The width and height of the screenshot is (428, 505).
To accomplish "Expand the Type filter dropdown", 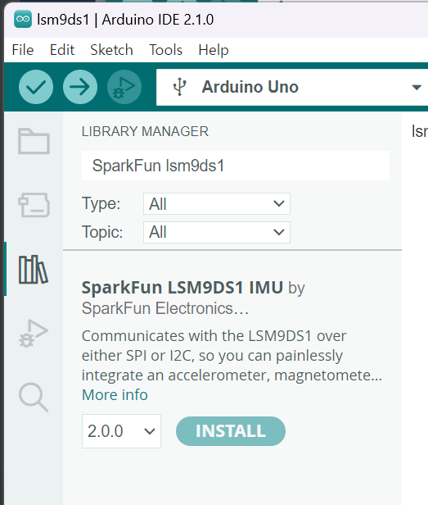I will pos(217,203).
